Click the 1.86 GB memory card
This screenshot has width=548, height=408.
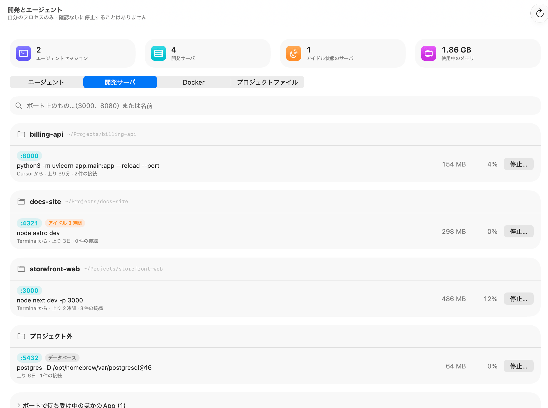[478, 53]
